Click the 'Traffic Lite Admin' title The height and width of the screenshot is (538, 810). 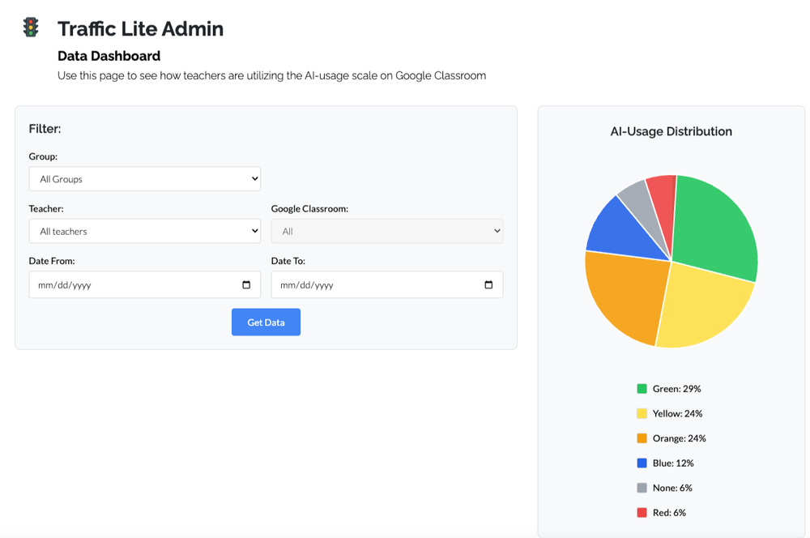[x=140, y=28]
